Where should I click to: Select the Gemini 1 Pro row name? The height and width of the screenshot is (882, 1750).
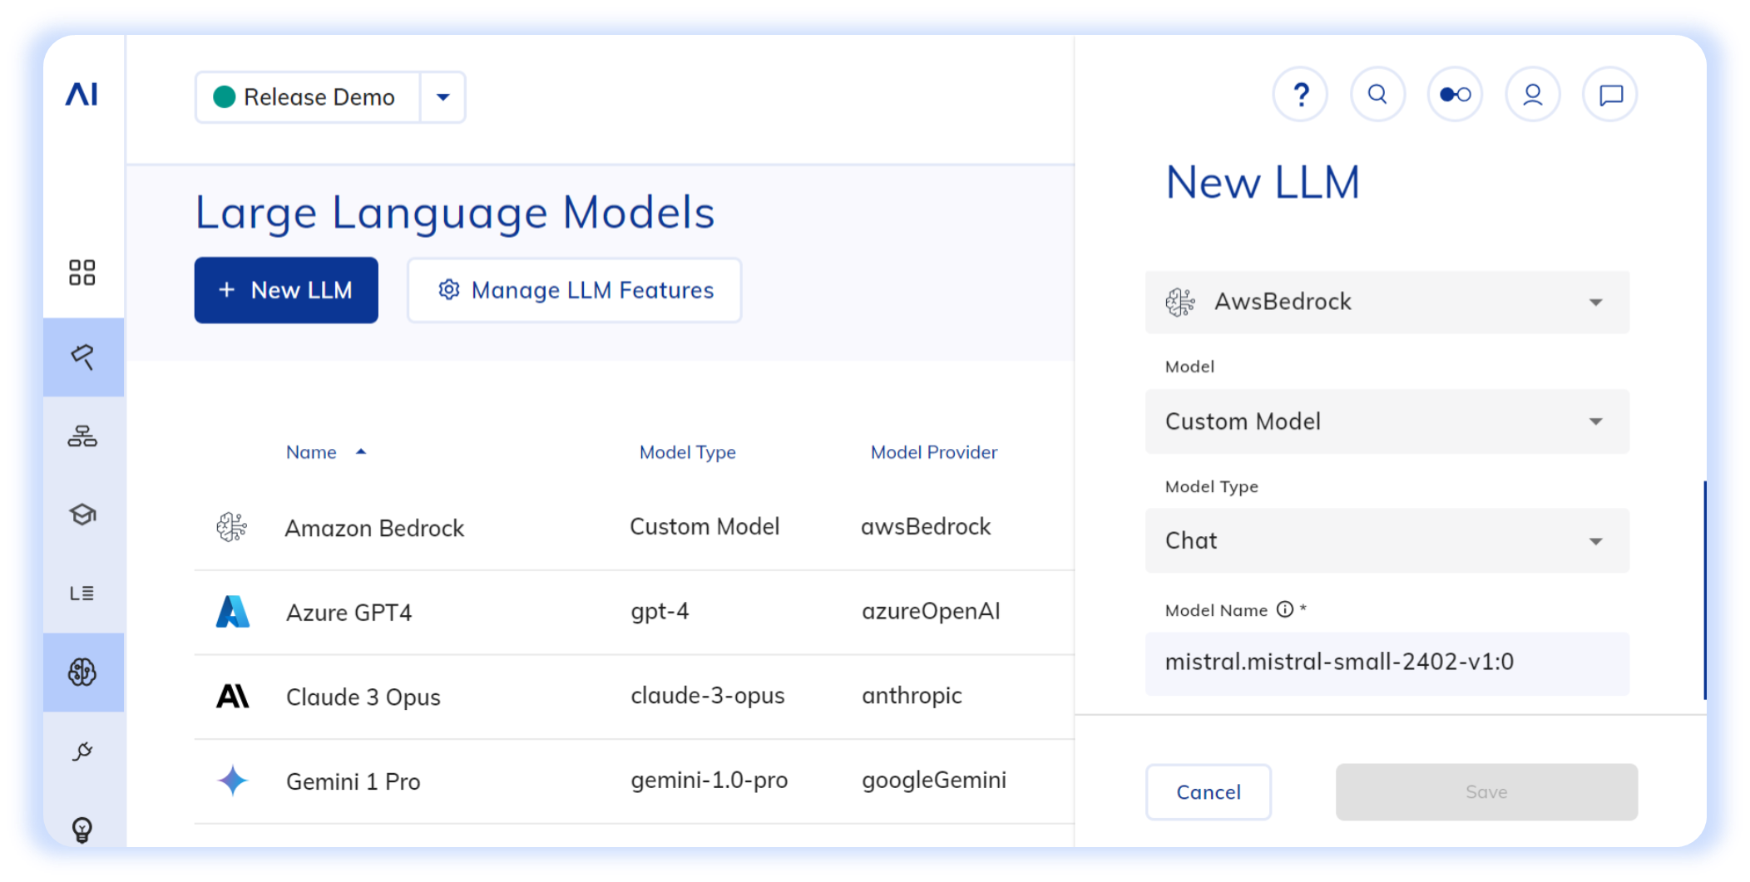pyautogui.click(x=353, y=781)
